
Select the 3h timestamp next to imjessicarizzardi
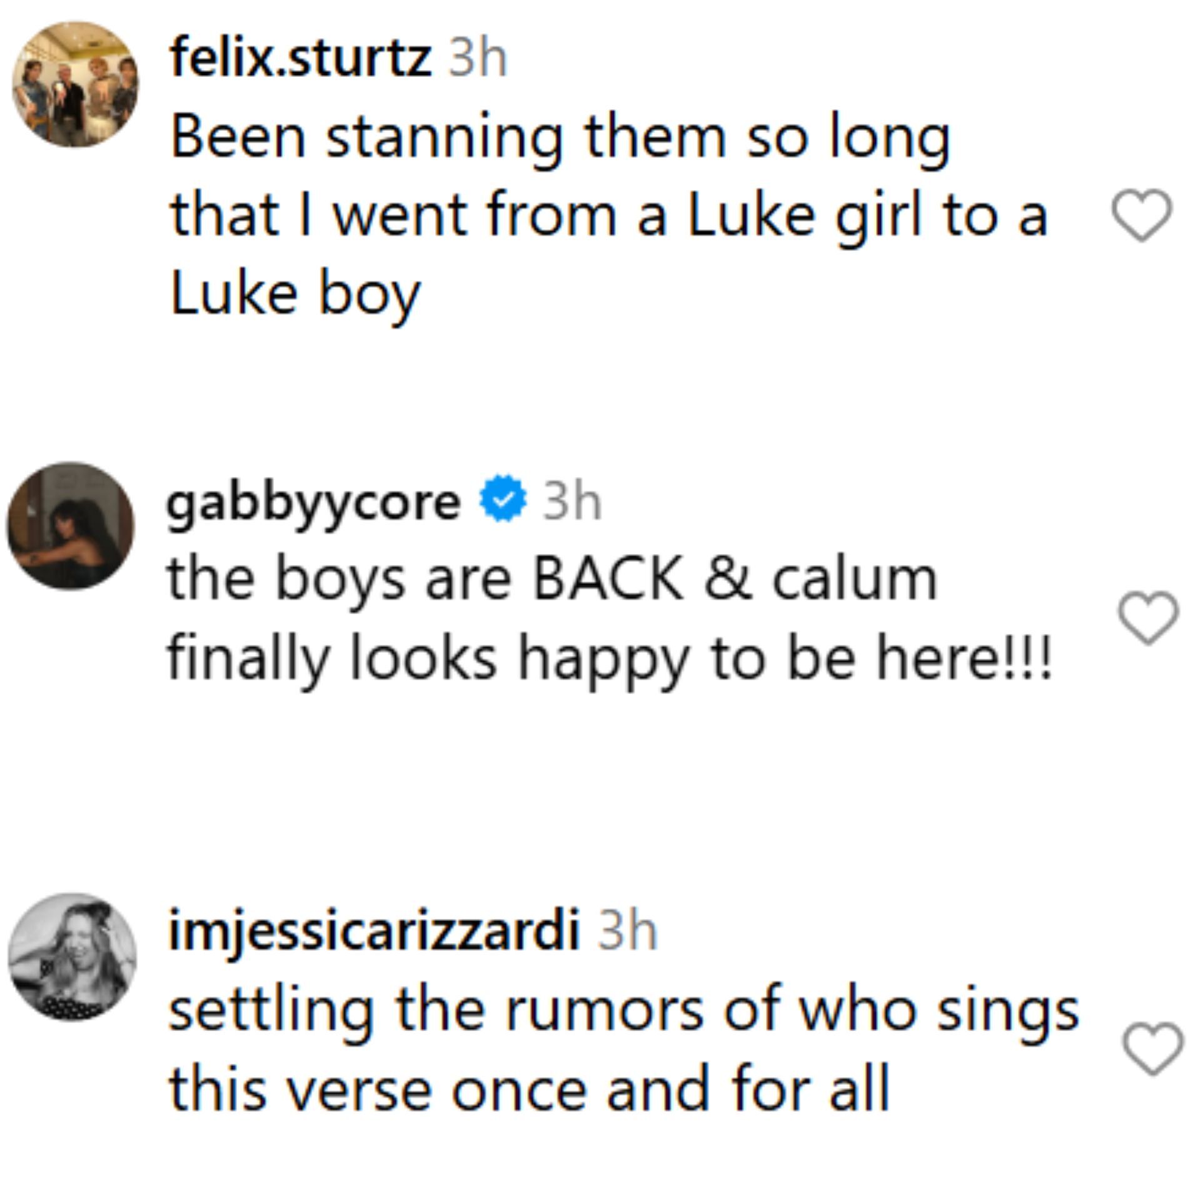click(627, 932)
